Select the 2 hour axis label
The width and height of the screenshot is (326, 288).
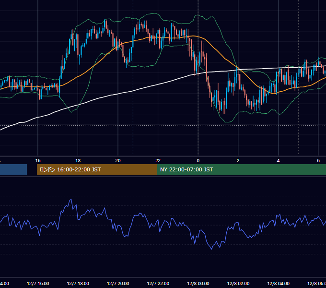(238, 161)
